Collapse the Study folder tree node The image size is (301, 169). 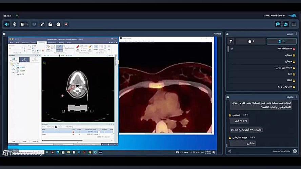pyautogui.click(x=10, y=64)
